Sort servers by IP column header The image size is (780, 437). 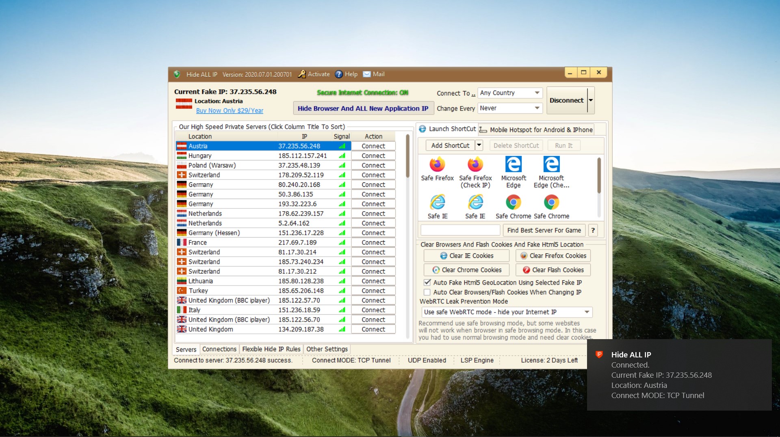pos(304,136)
